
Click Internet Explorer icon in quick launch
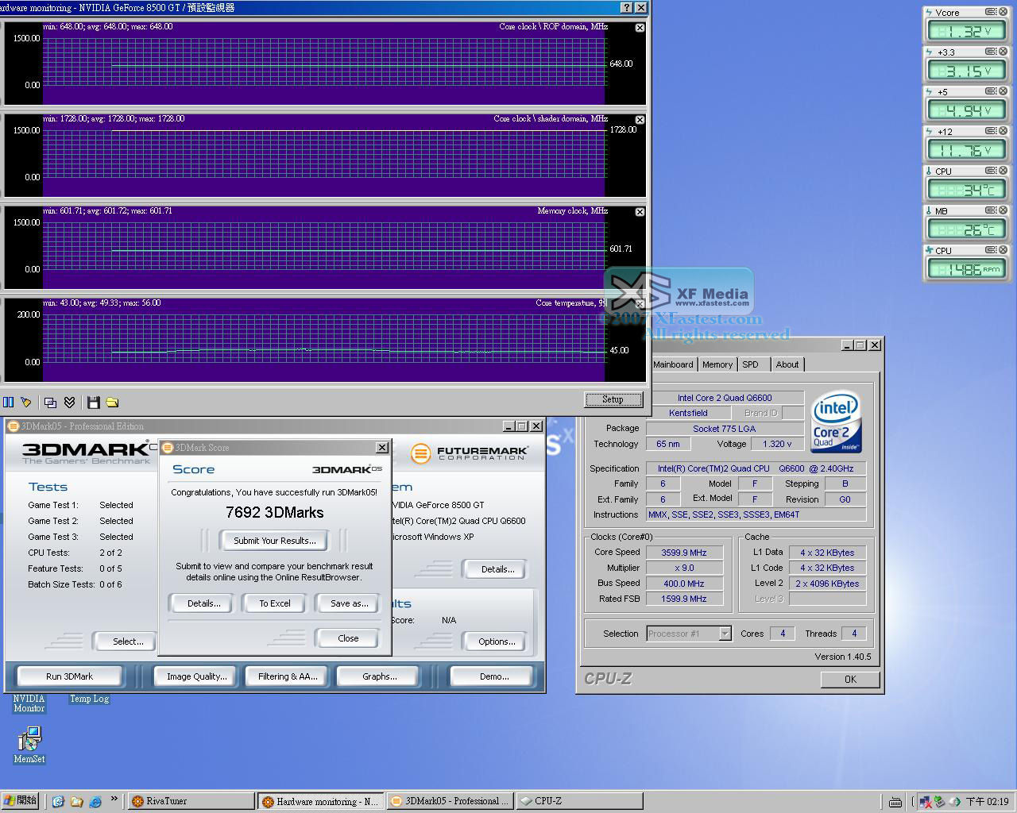[95, 801]
